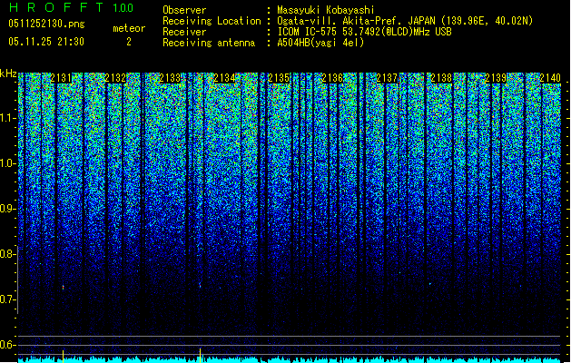Click the faint echo dot near 2138
Viewport: 571px width, 363px height.
[x=429, y=284]
